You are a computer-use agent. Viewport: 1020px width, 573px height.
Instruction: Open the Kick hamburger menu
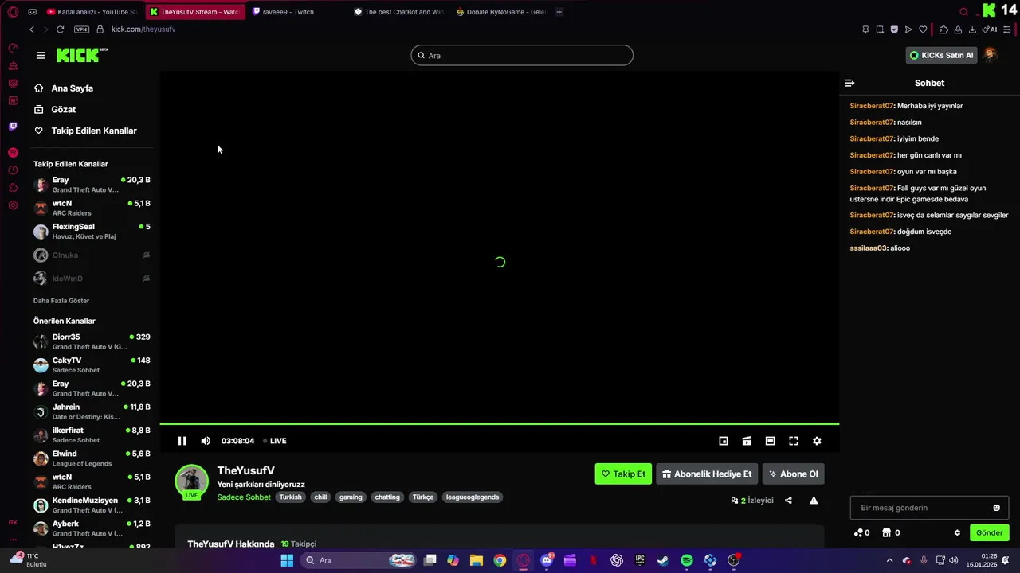coord(41,55)
